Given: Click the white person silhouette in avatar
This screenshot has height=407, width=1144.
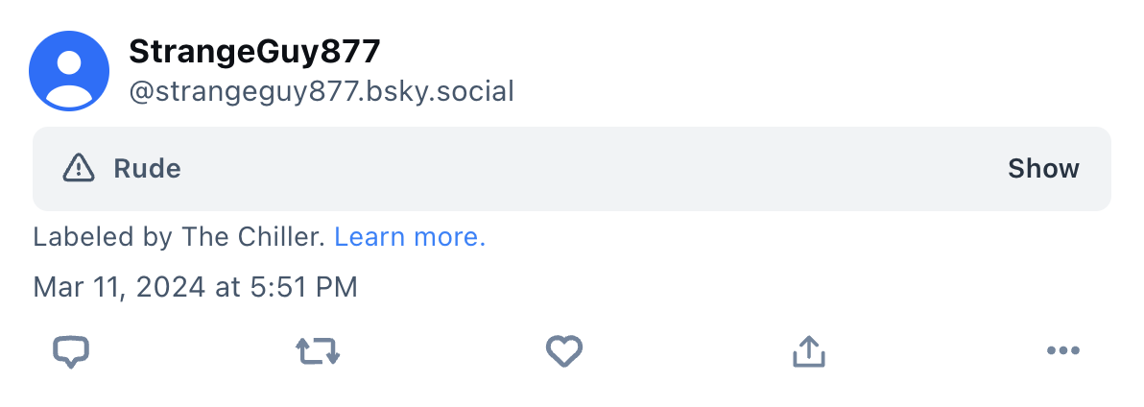Looking at the screenshot, I should 69,75.
